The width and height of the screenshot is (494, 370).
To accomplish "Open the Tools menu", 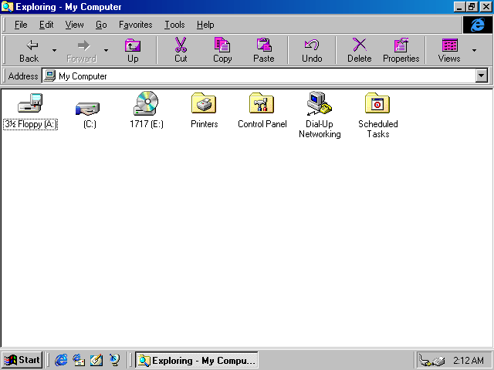I will coord(174,25).
